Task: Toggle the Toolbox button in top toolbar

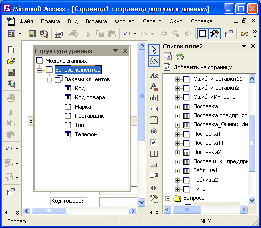Action: 215,34
